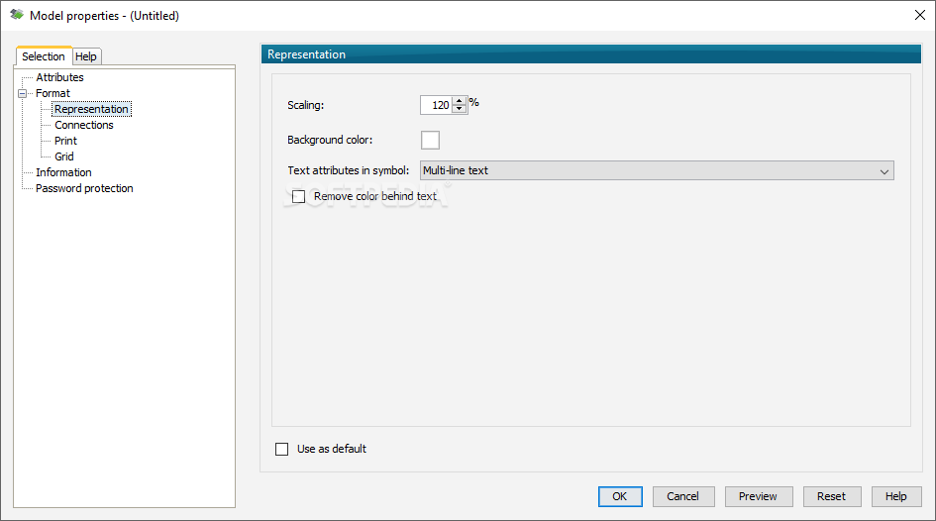Select Grid in the tree

point(64,156)
